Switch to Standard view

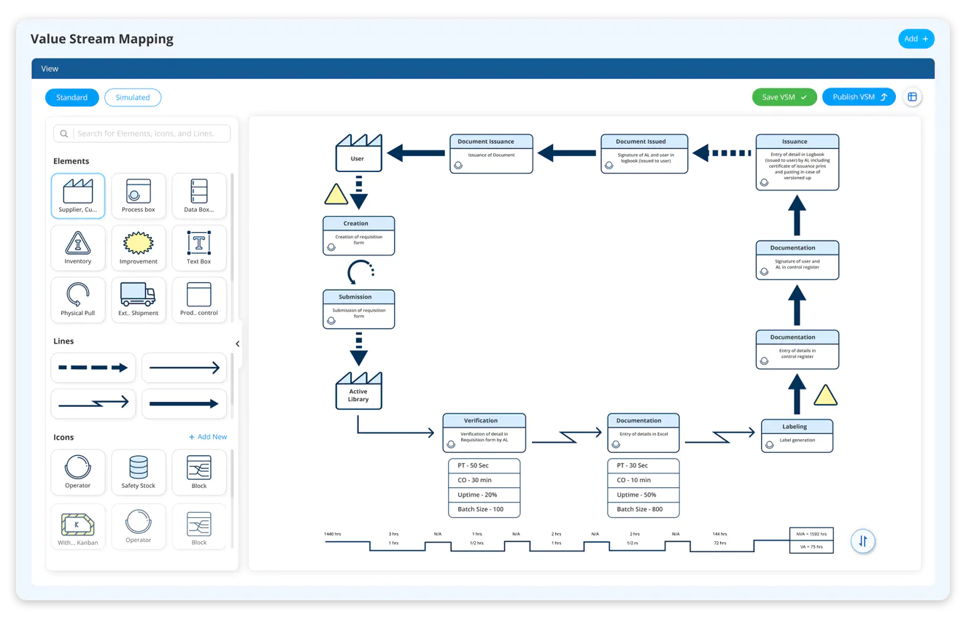click(72, 97)
